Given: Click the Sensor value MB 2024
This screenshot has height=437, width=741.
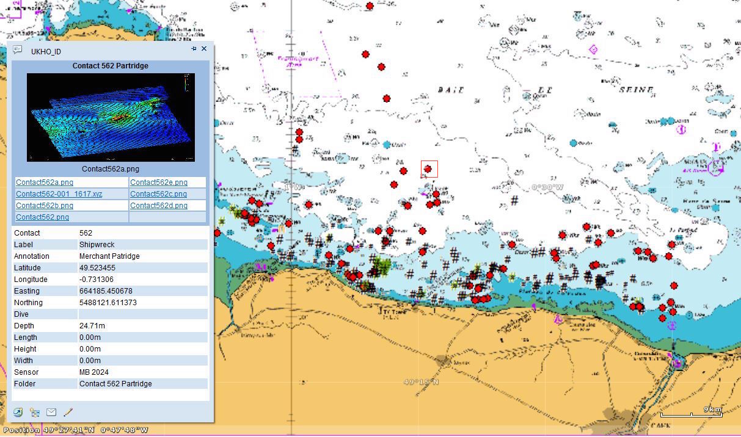Looking at the screenshot, I should click(x=95, y=372).
